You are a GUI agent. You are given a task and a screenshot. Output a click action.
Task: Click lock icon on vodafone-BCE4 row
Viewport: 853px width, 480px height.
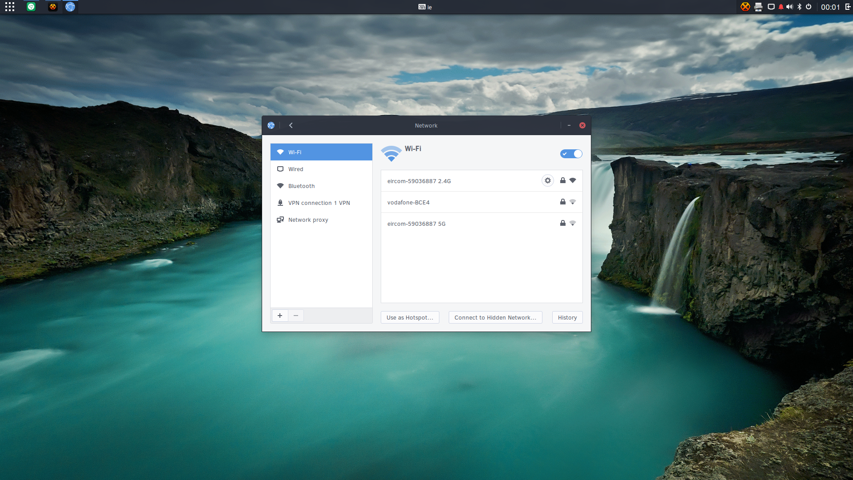click(x=563, y=202)
